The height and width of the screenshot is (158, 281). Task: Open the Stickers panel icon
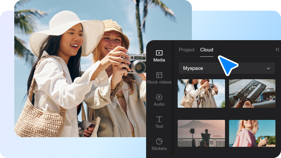pos(159,141)
